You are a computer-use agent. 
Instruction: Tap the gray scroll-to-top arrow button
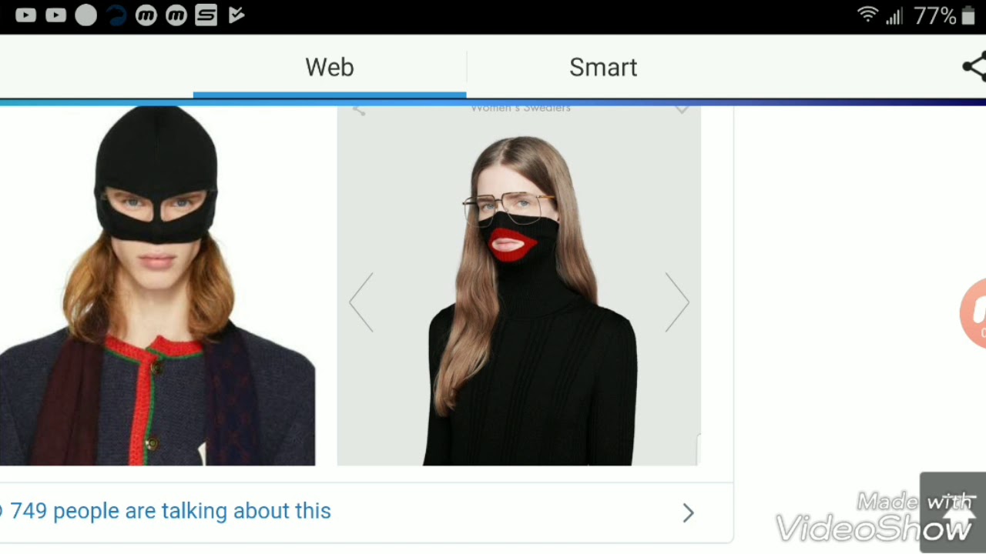coord(953,512)
